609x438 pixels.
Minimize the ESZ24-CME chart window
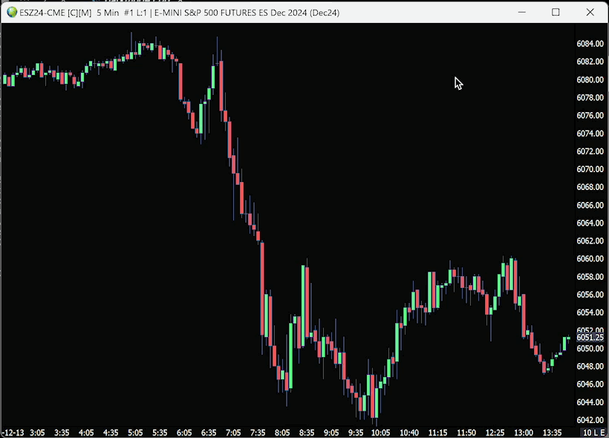pos(522,13)
